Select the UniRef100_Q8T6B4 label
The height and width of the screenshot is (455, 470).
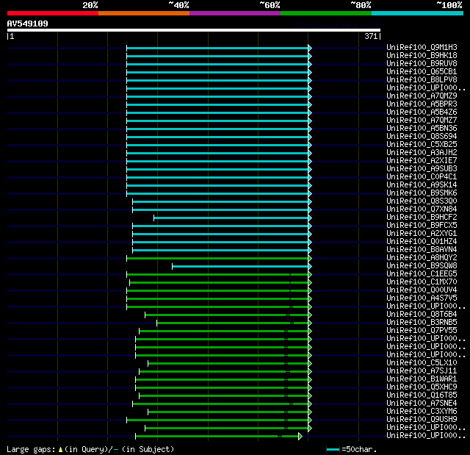point(422,315)
